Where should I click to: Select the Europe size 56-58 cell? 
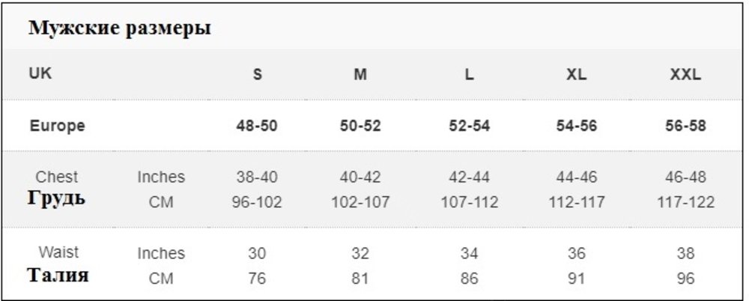685,126
